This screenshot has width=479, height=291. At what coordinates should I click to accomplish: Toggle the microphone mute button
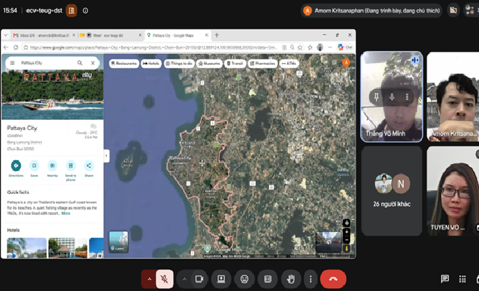165,278
